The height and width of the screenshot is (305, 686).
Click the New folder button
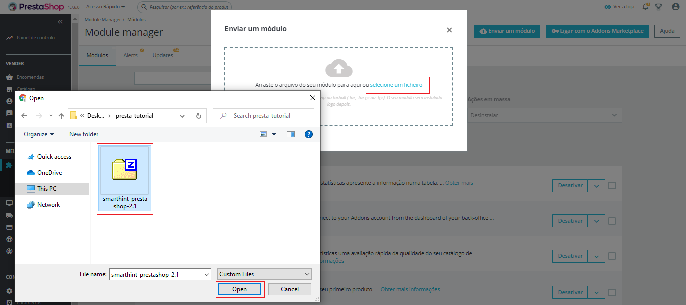[x=84, y=134]
